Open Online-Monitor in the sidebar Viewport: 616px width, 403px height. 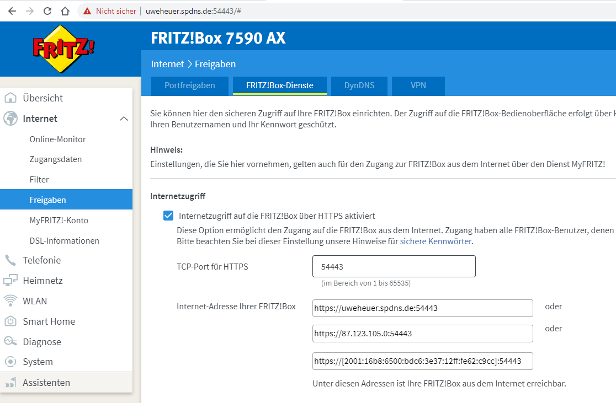pyautogui.click(x=57, y=139)
